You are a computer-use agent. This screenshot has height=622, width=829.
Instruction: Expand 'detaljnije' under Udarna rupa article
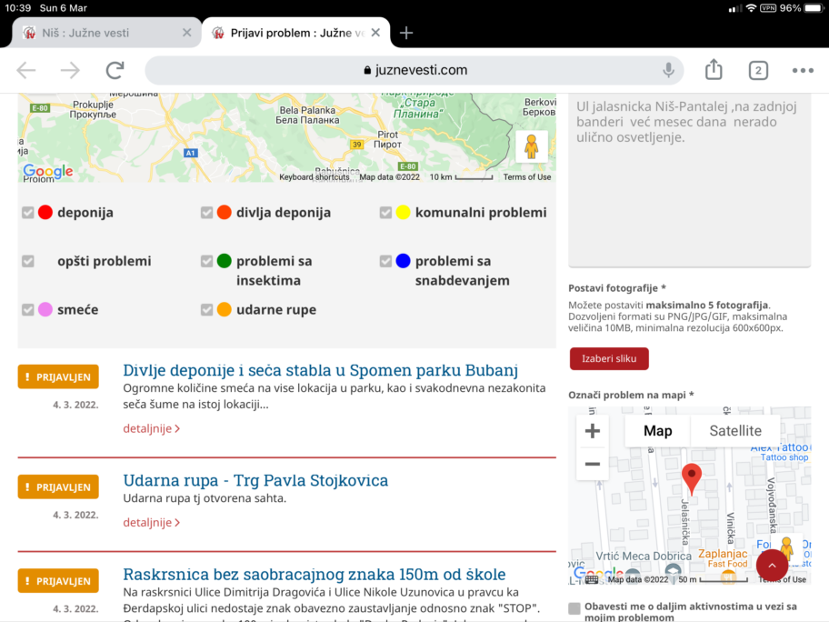pos(151,523)
